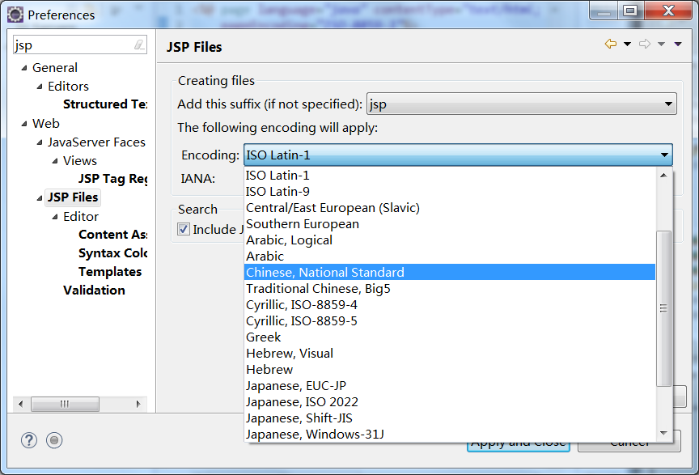Clear the jsp filter text icon
699x475 pixels.
pos(139,45)
